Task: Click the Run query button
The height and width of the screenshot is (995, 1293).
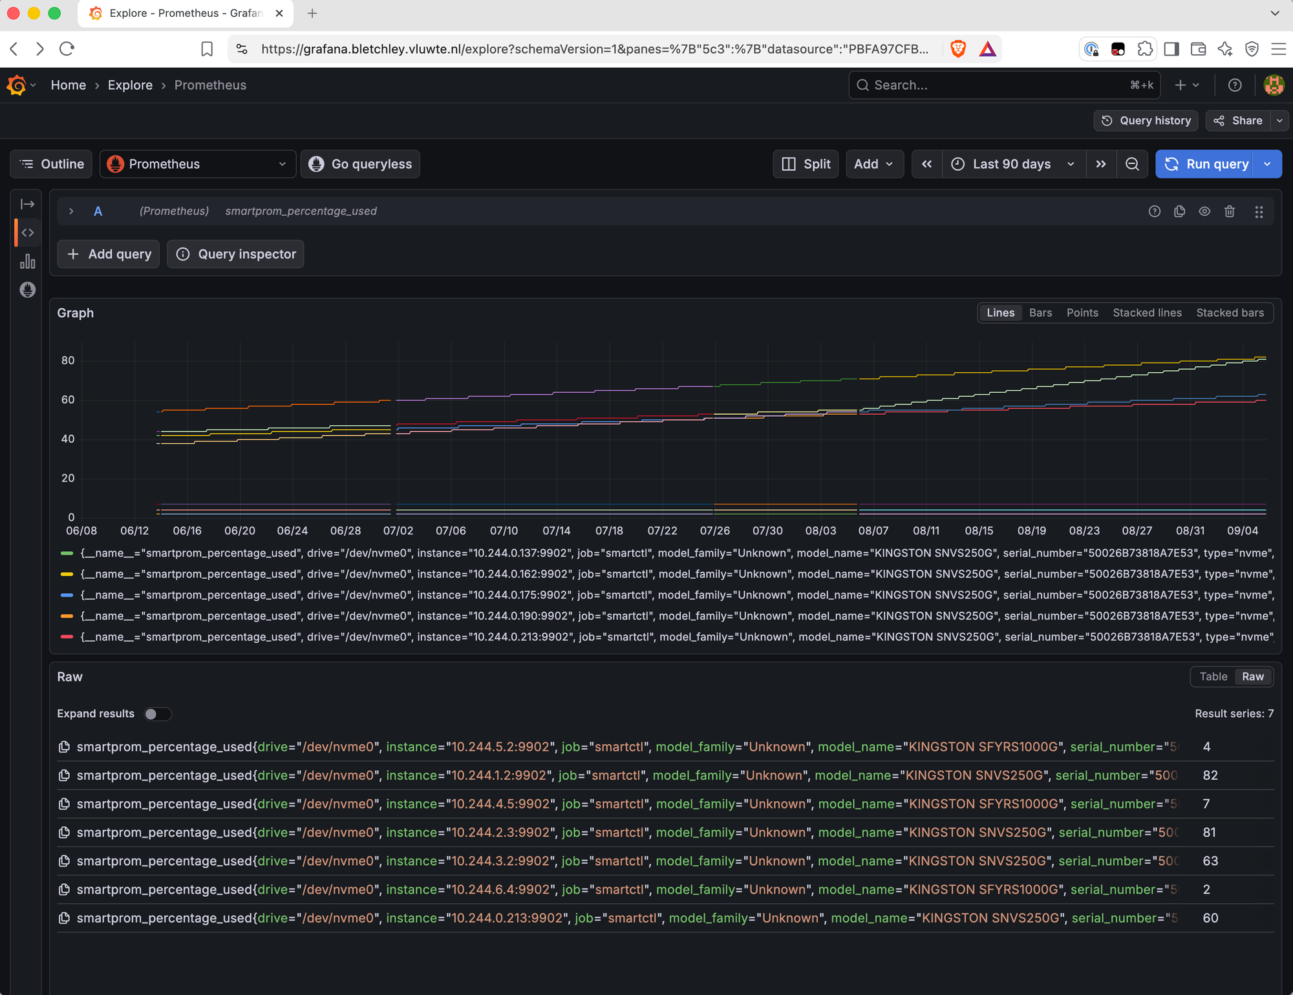Action: 1206,164
